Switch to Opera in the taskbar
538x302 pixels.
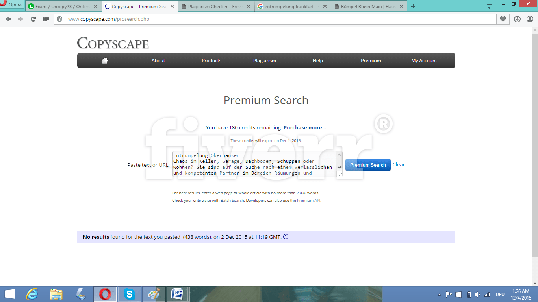(x=105, y=294)
